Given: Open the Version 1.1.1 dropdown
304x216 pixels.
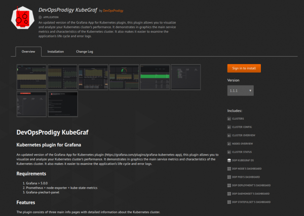Looking at the screenshot, I should point(240,91).
